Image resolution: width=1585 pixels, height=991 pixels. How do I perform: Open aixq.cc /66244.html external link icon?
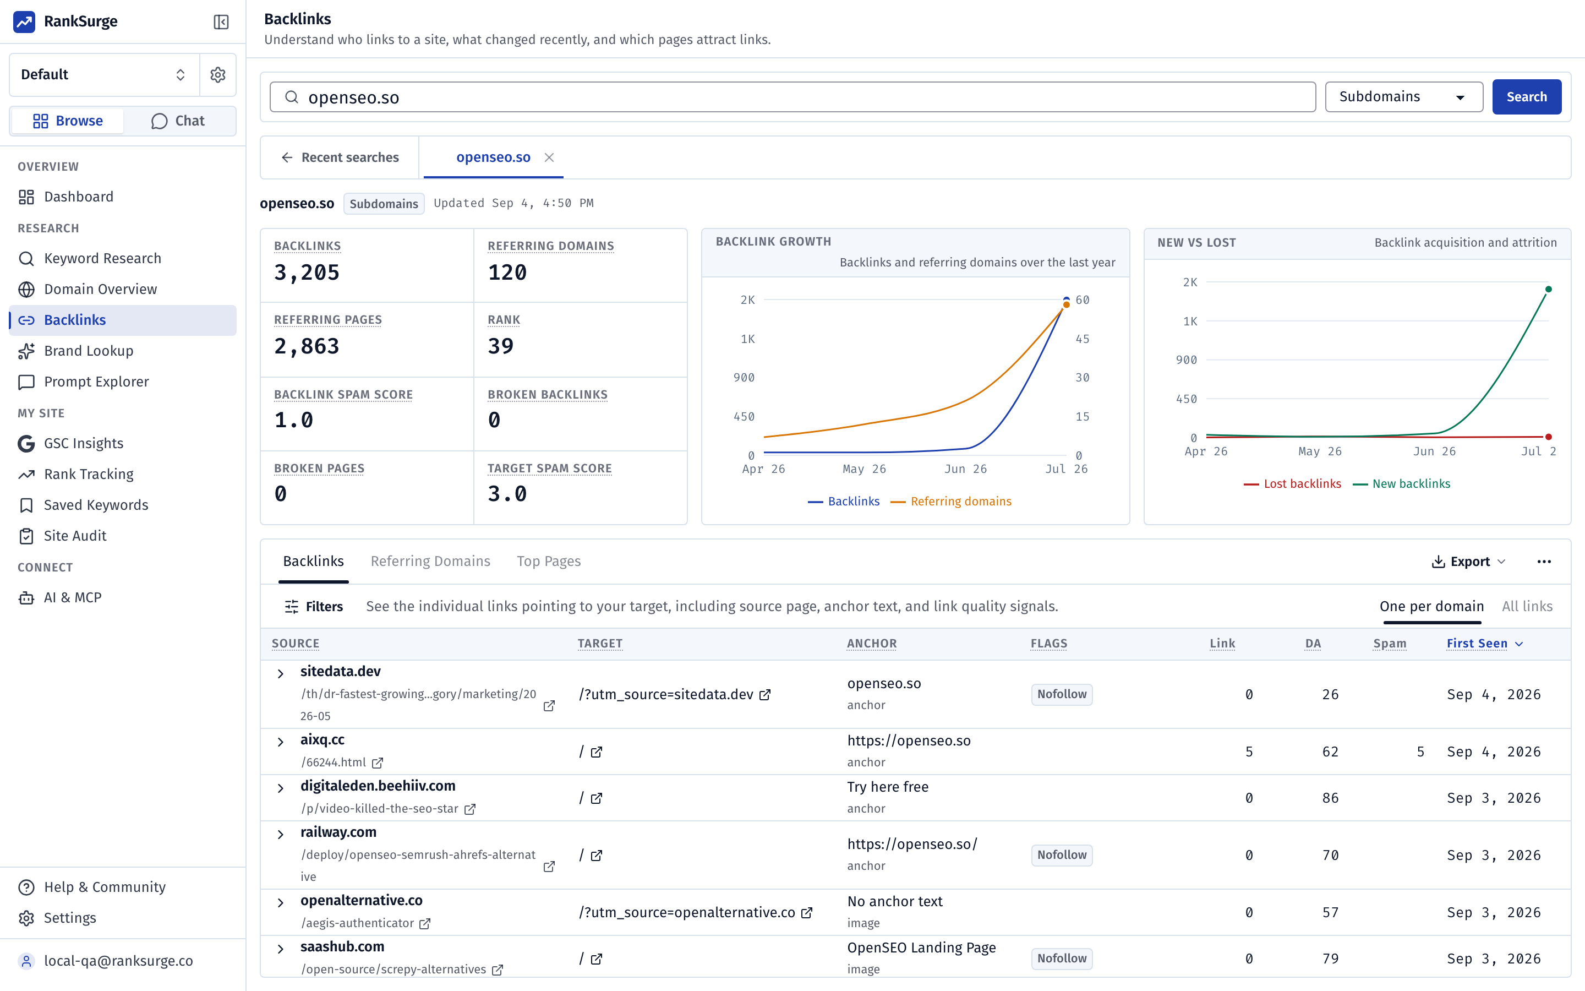(378, 763)
